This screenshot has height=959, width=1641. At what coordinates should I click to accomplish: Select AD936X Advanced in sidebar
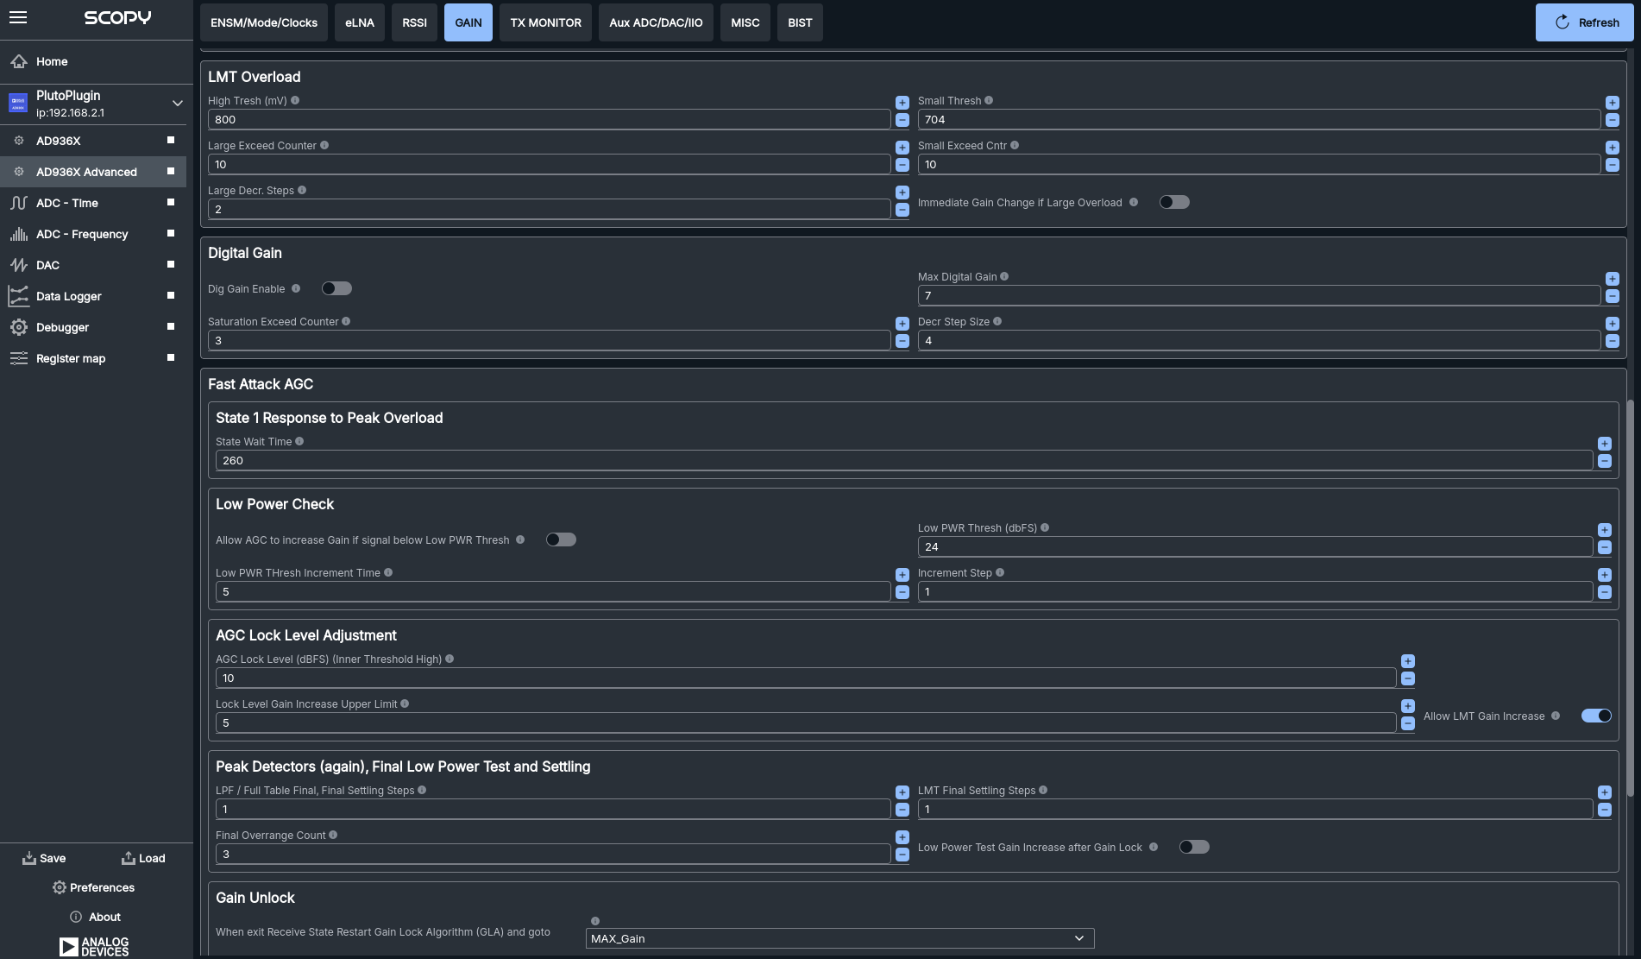(x=93, y=172)
